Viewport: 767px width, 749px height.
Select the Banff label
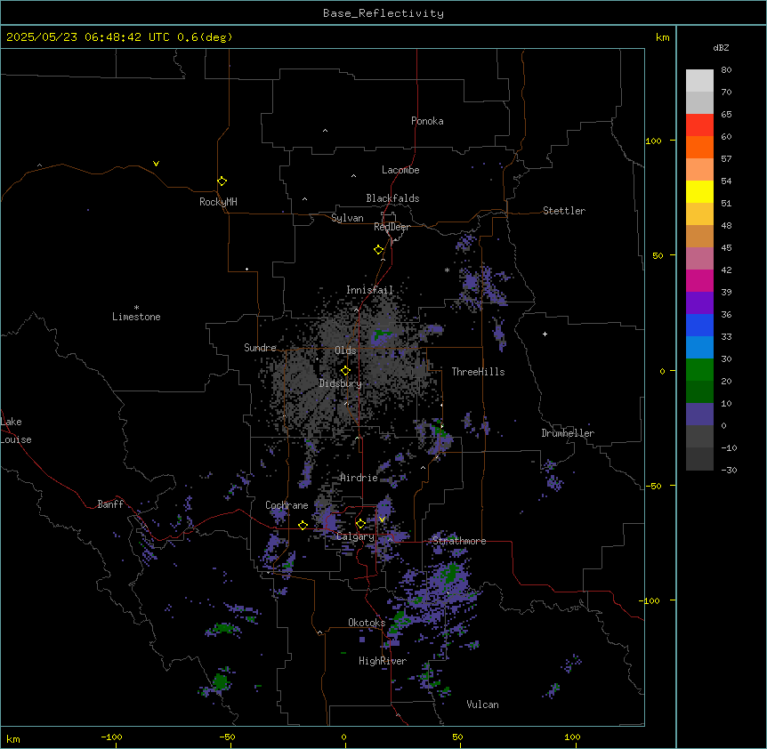[110, 504]
